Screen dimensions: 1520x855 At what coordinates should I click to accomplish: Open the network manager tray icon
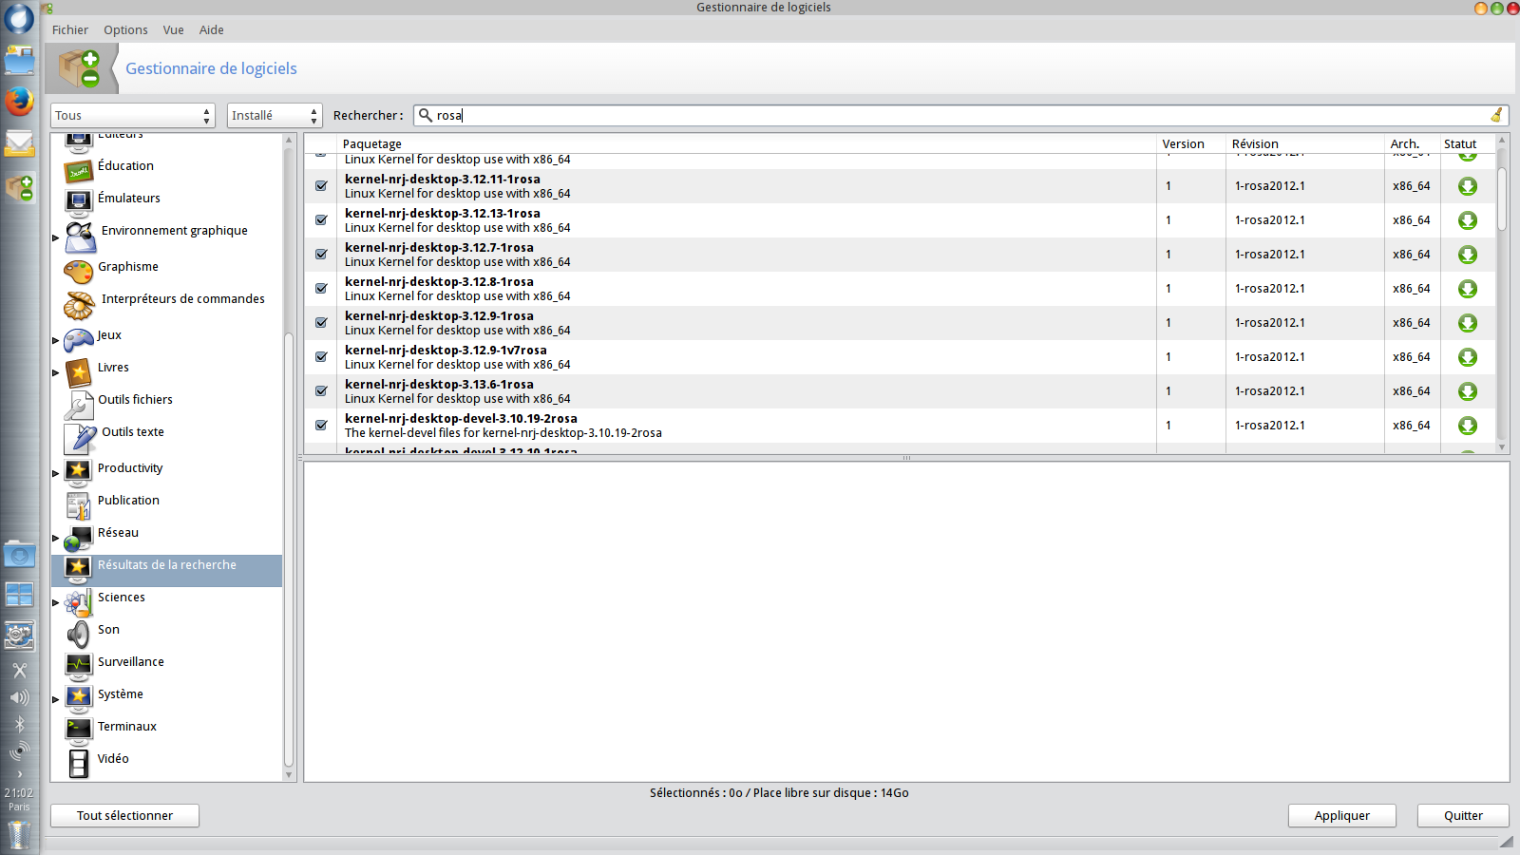[x=19, y=751]
